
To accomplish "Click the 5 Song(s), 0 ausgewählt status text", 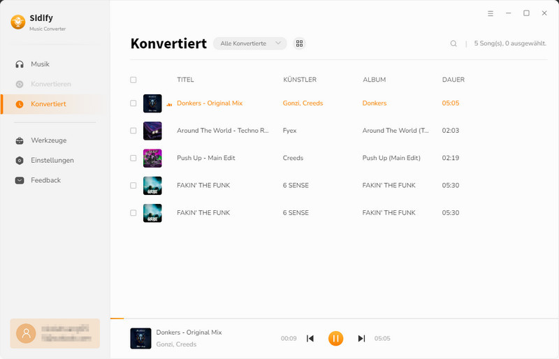I will click(x=510, y=43).
